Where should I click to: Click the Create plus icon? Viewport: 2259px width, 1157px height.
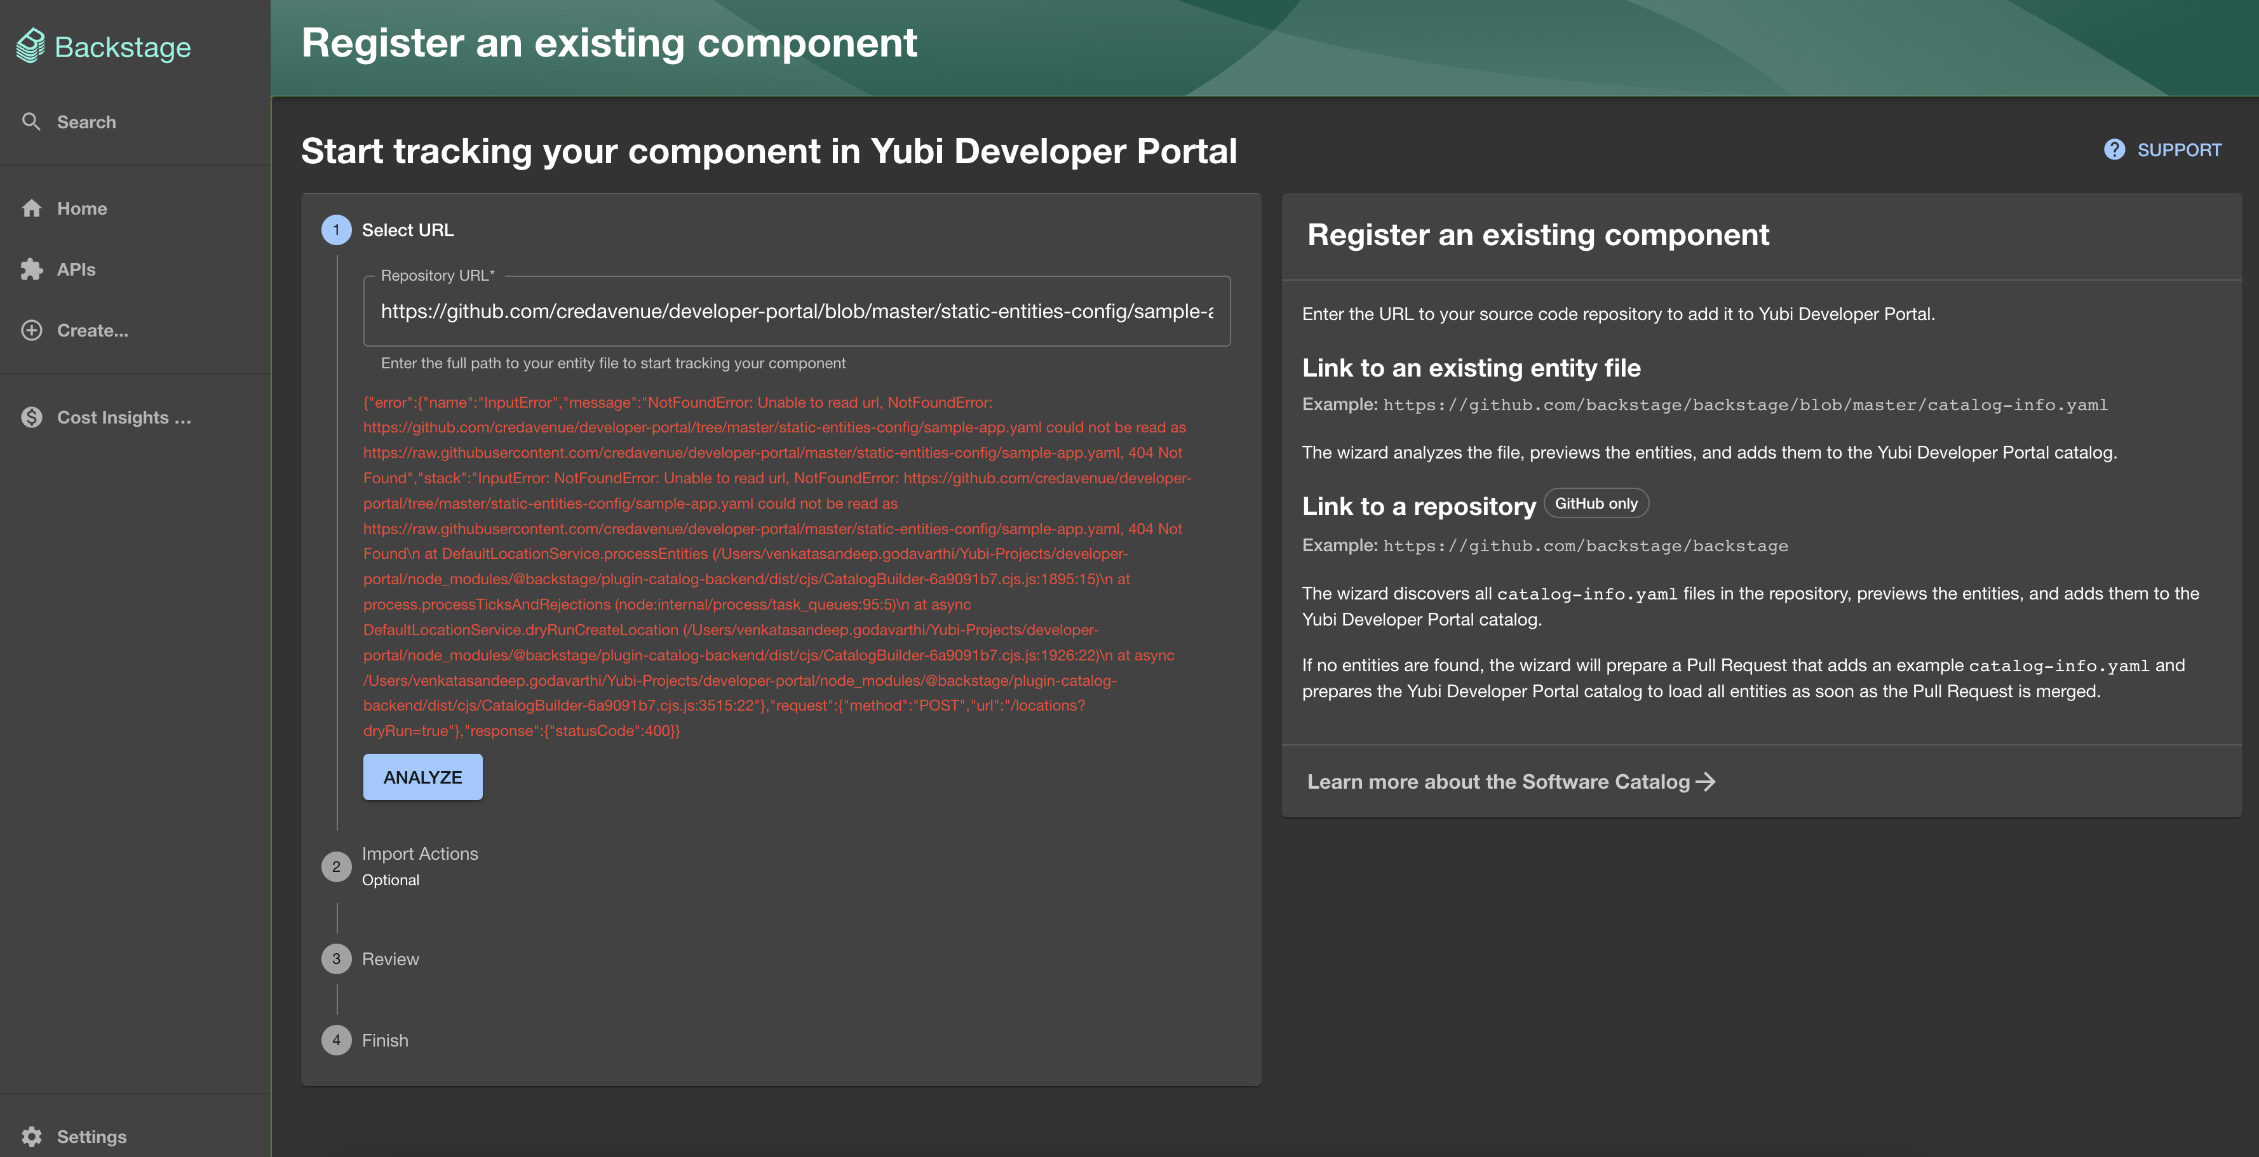click(32, 330)
